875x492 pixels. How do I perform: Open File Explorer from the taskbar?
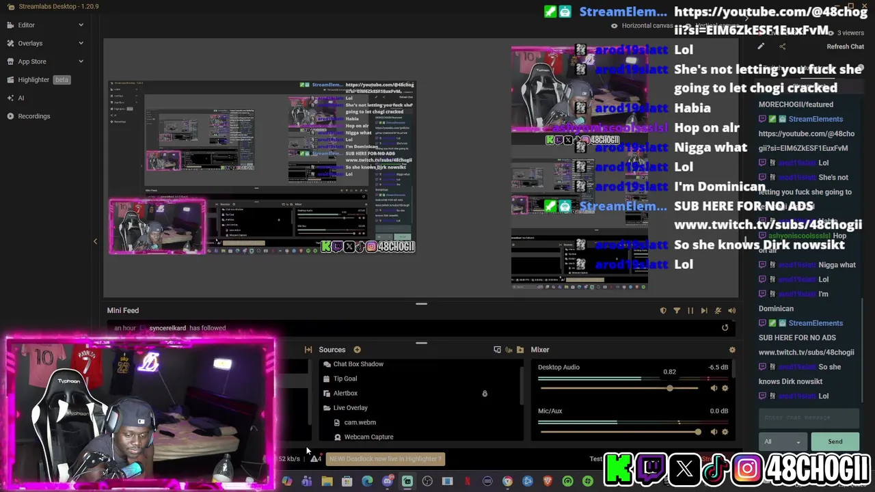tap(327, 482)
